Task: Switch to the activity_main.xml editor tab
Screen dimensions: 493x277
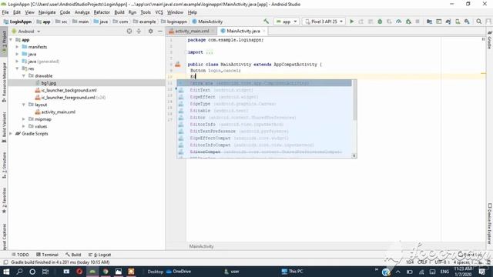Action: [x=192, y=31]
